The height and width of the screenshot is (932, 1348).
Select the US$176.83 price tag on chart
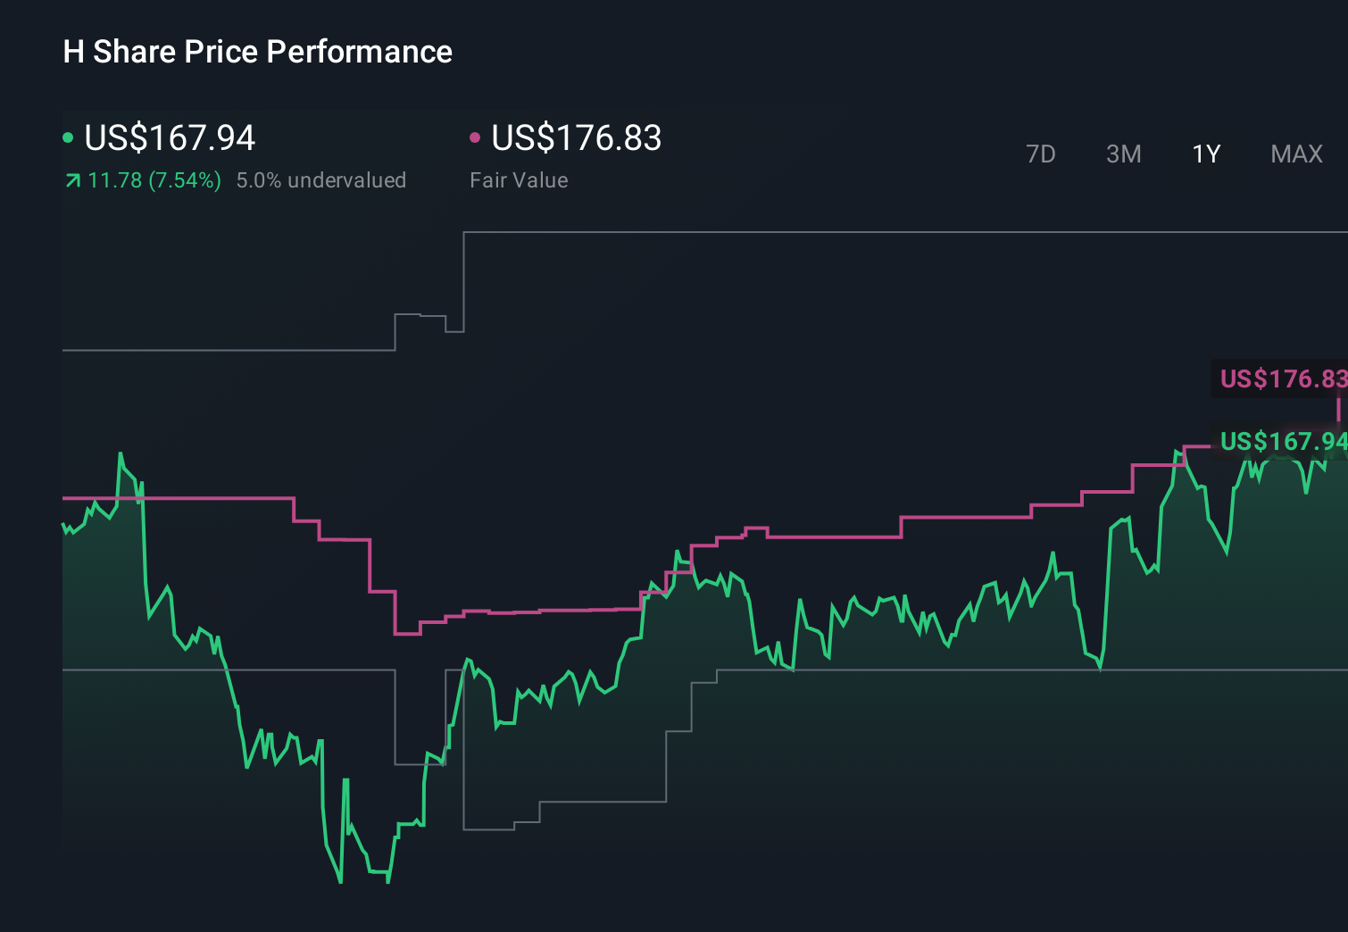[1283, 379]
